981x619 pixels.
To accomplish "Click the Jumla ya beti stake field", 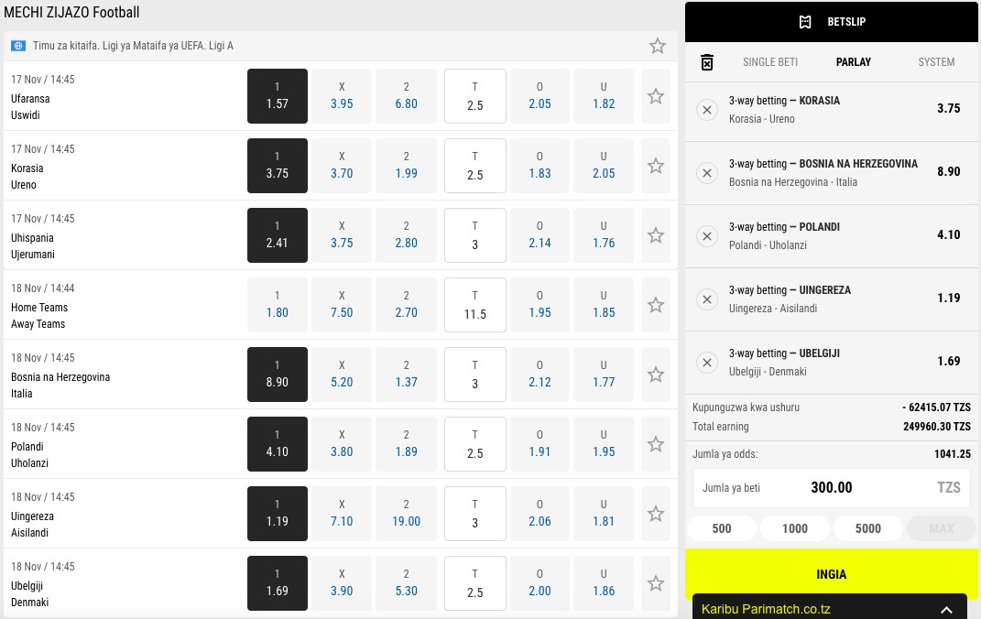I will pos(831,488).
